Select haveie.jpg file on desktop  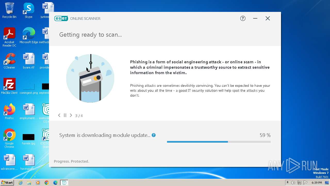(x=29, y=139)
